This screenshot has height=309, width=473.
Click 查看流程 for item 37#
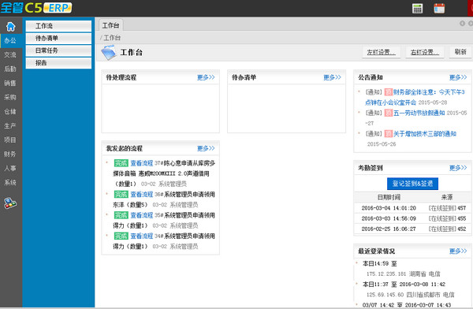[x=141, y=163]
